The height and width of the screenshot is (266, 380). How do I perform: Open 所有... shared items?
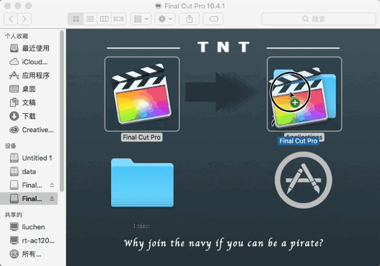(30, 254)
